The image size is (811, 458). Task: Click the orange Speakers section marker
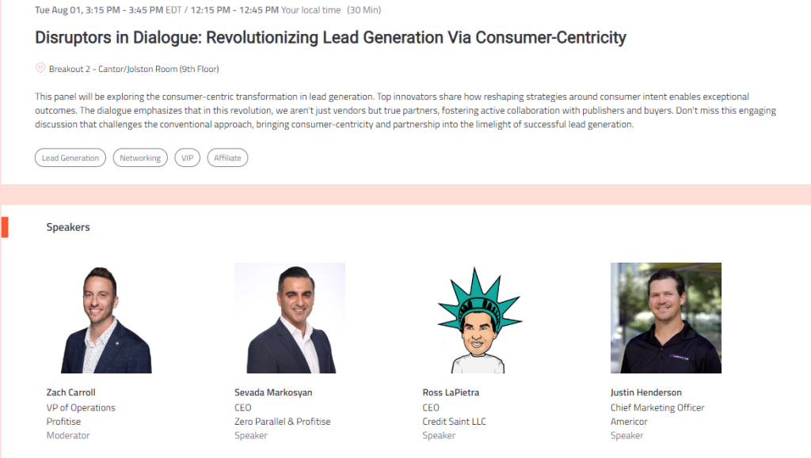(5, 227)
